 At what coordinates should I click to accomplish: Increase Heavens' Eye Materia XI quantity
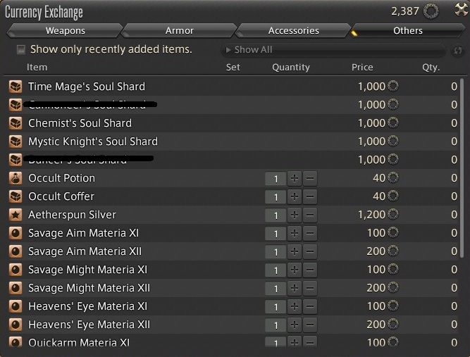pyautogui.click(x=295, y=306)
